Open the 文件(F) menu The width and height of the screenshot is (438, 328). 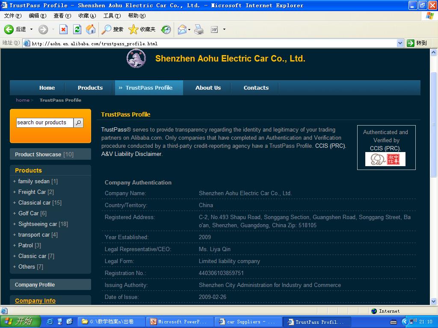click(13, 16)
